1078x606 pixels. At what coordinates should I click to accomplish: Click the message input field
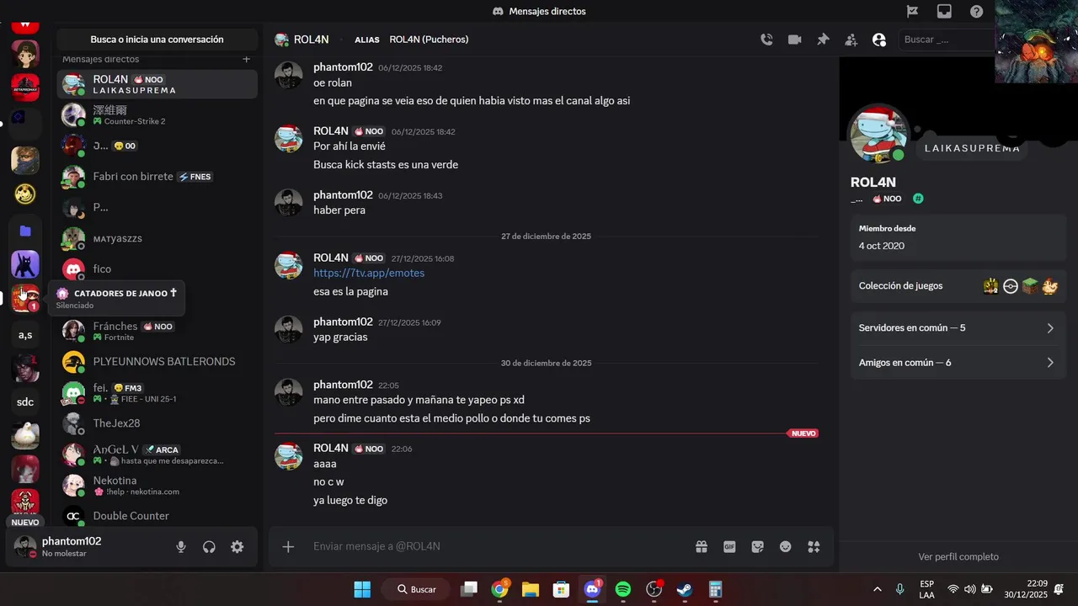pos(497,546)
